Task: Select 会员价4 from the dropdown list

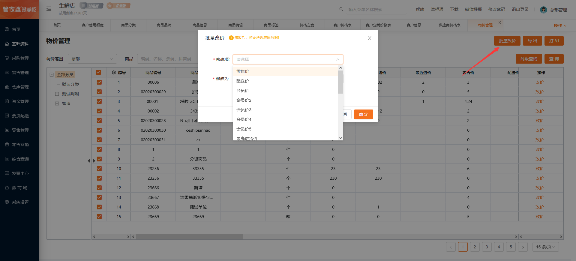Action: 285,119
